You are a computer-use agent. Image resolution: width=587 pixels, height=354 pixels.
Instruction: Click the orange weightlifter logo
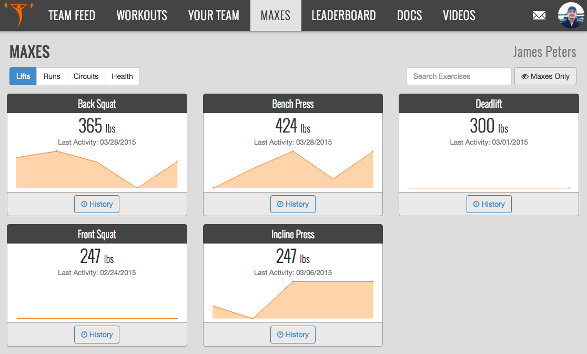(18, 15)
